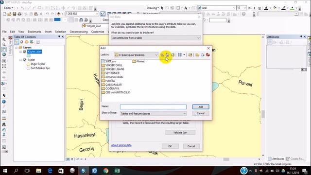Viewport: 311px width, 175px height.
Task: Click the Paste icon
Action: click(36, 14)
